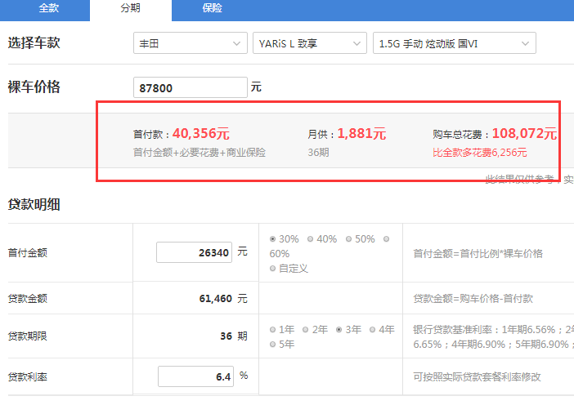Click the 月供 1,881元 amount
This screenshot has width=574, height=405.
(x=361, y=134)
